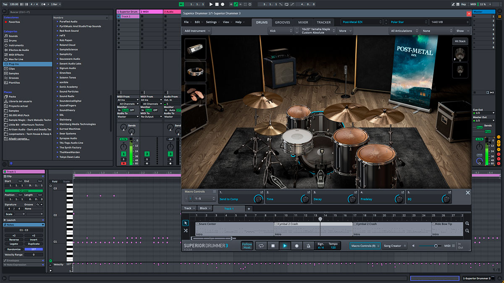Close the Macro Controls panel
504x283 pixels.
pos(468,193)
